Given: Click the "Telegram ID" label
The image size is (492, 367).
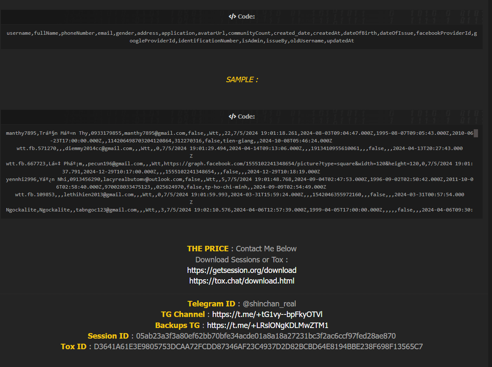Looking at the screenshot, I should tap(211, 304).
